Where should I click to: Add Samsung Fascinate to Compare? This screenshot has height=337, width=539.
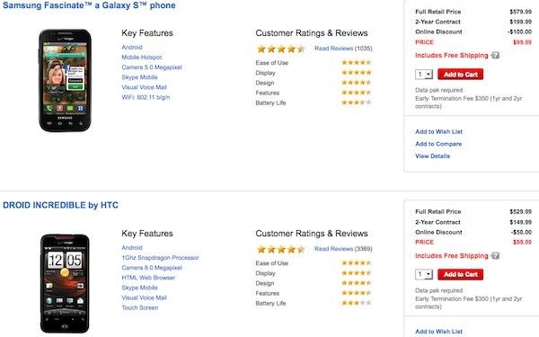point(438,144)
